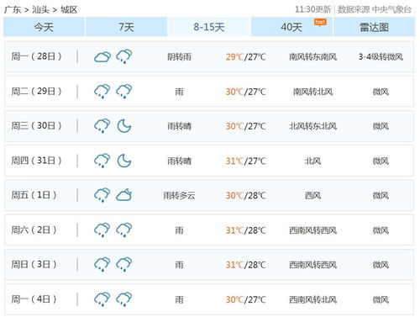Click the first rain icon for 周二 29日
420x317 pixels.
[x=102, y=92]
